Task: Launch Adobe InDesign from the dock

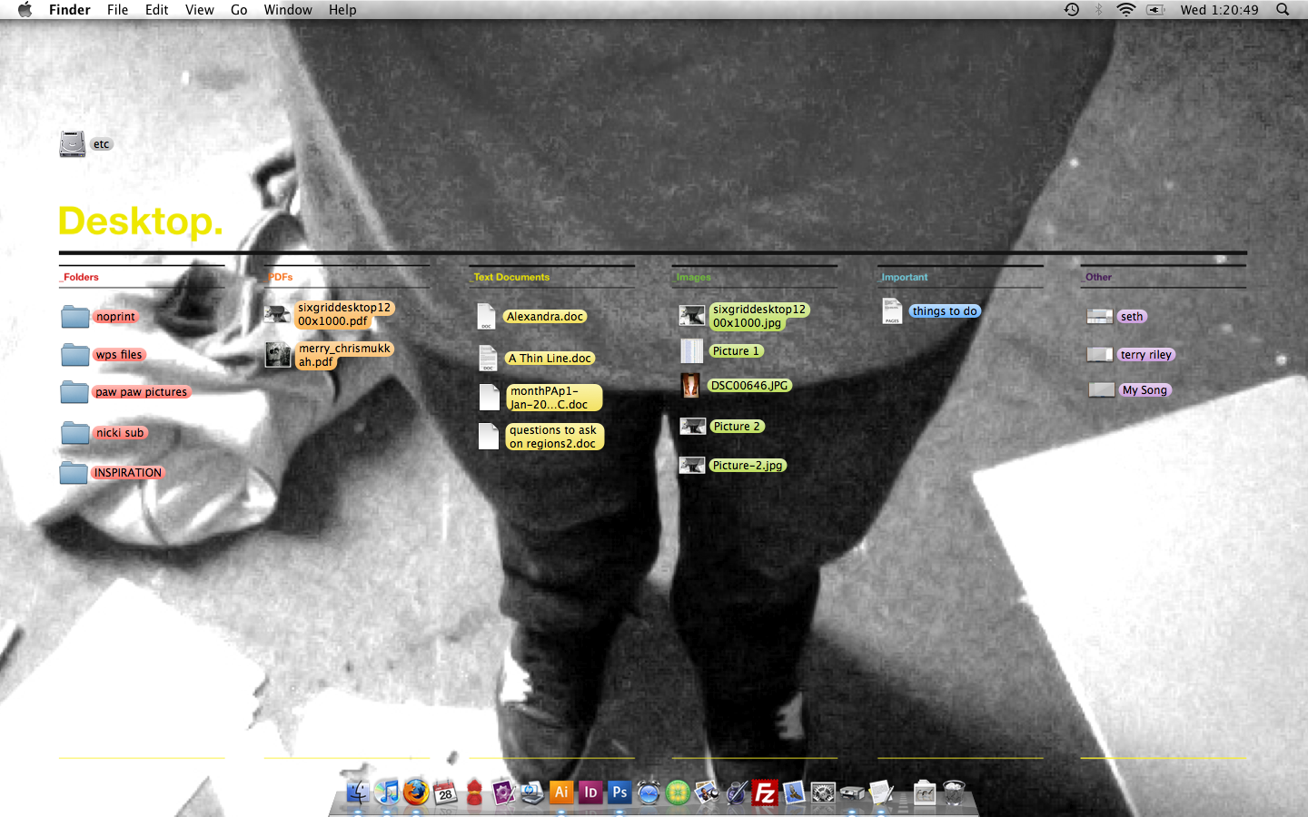Action: pyautogui.click(x=590, y=792)
